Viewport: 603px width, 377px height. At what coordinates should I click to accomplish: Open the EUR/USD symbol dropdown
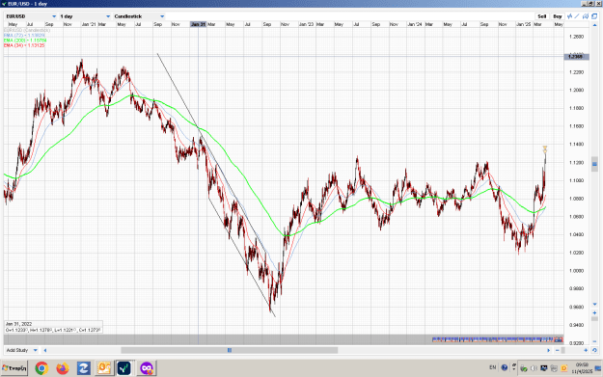[32, 16]
